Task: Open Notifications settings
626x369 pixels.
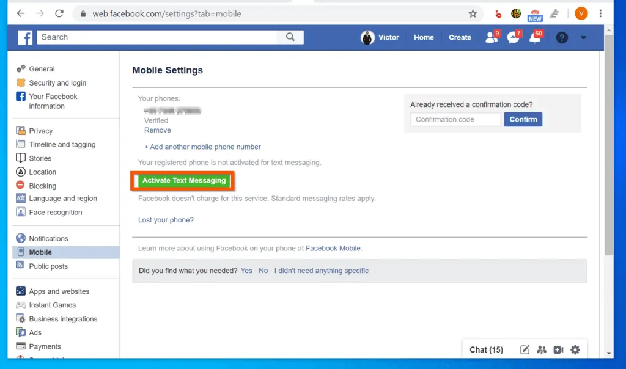Action: coord(48,238)
